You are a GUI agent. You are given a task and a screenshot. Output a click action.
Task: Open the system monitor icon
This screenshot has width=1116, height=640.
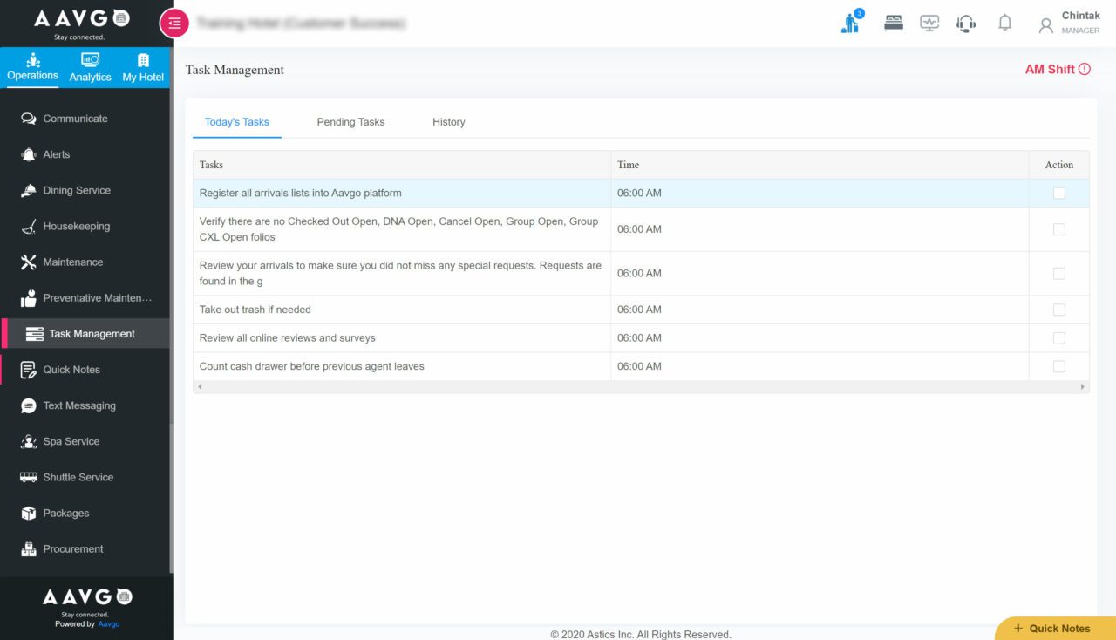pos(929,23)
